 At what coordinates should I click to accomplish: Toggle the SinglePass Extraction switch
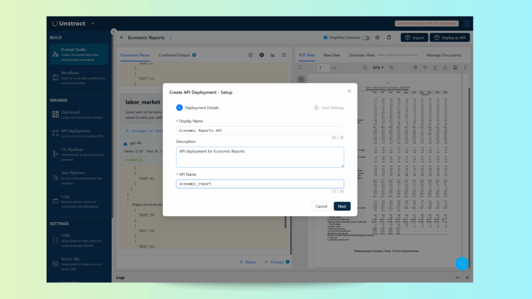pyautogui.click(x=366, y=38)
